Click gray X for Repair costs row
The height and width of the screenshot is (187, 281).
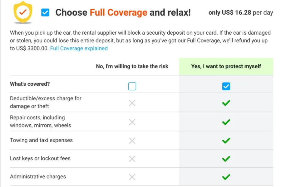[132, 122]
